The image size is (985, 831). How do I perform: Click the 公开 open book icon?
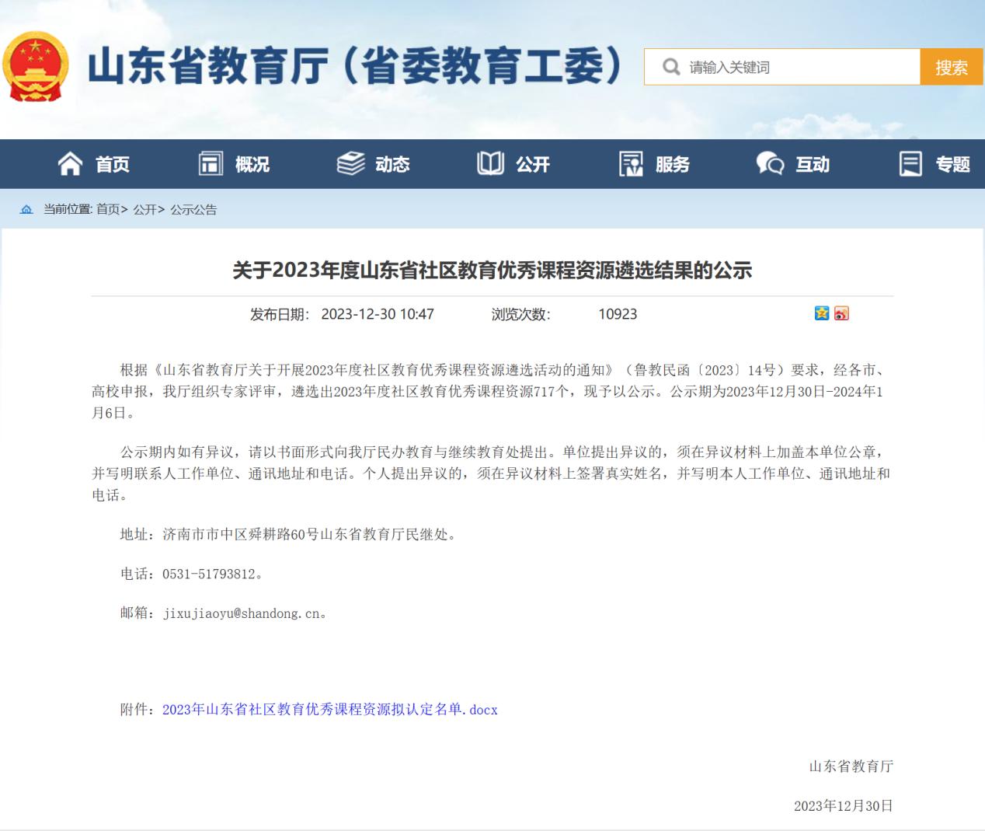pos(490,163)
